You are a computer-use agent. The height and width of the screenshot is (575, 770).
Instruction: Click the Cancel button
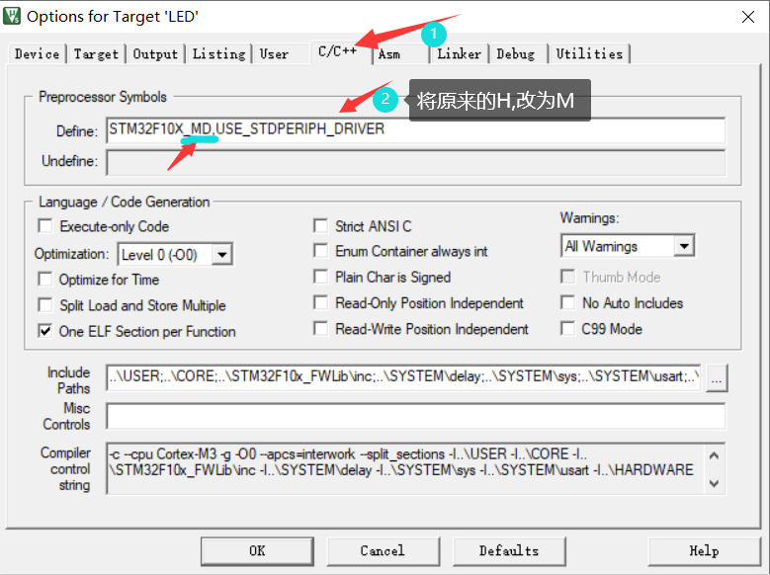pos(384,551)
